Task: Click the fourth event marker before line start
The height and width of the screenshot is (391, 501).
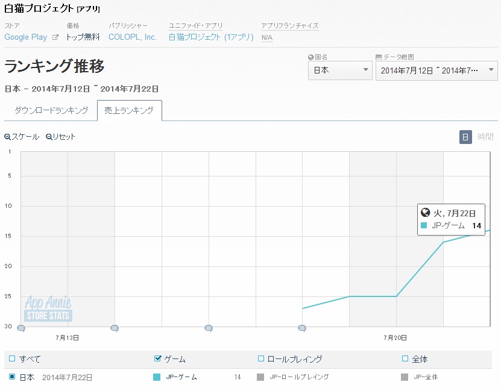Action: (x=302, y=328)
